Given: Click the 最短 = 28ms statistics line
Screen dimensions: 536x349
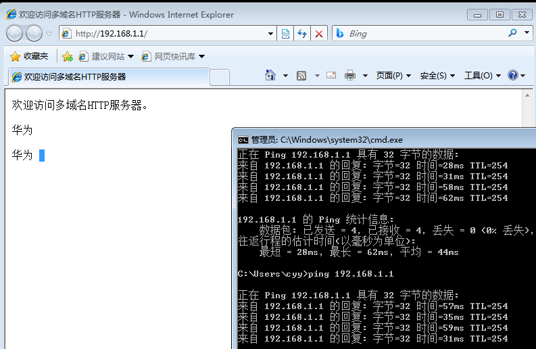Looking at the screenshot, I should [359, 252].
